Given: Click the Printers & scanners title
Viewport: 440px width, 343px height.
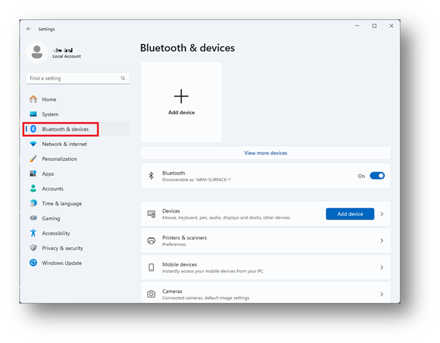Looking at the screenshot, I should coord(184,238).
